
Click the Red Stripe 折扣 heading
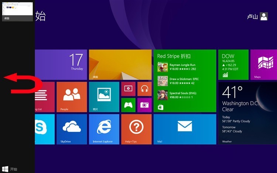[174, 56]
